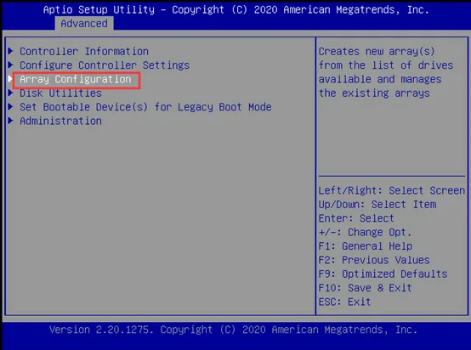
Task: Switch to the Advanced tab
Action: 84,24
